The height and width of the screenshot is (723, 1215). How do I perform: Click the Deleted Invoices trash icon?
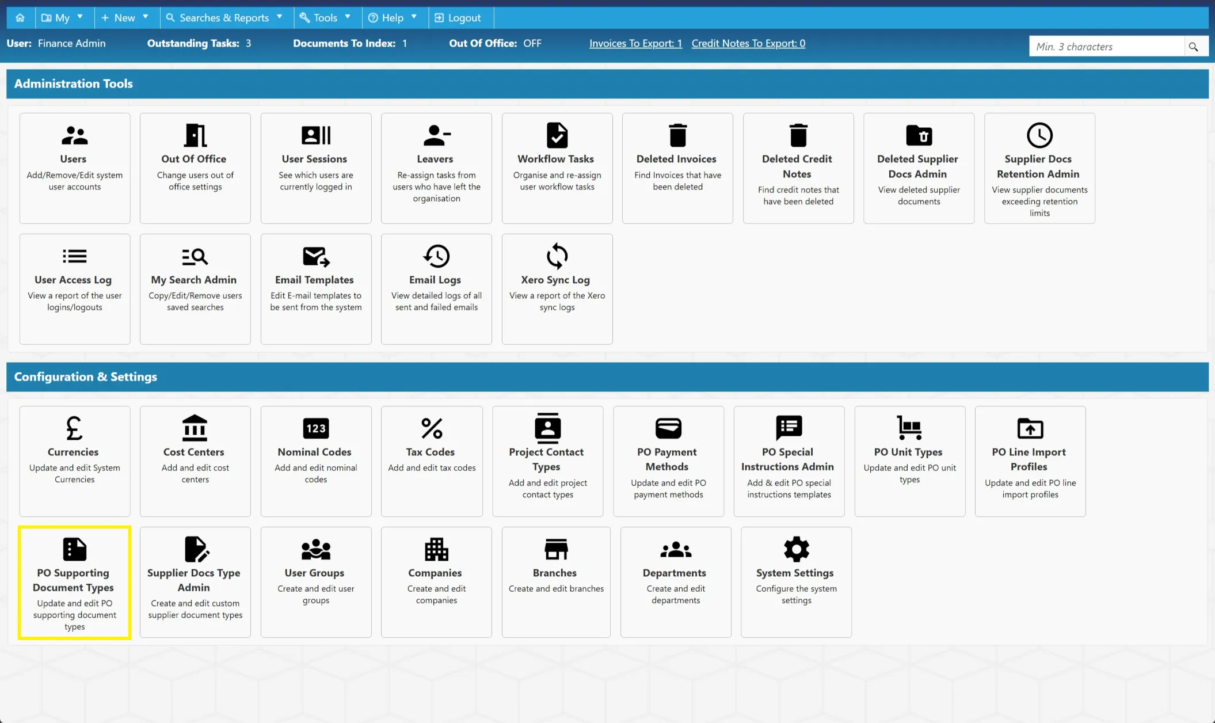tap(677, 135)
